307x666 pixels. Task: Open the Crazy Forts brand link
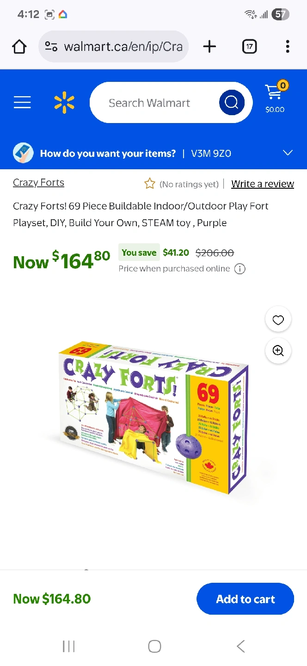38,183
